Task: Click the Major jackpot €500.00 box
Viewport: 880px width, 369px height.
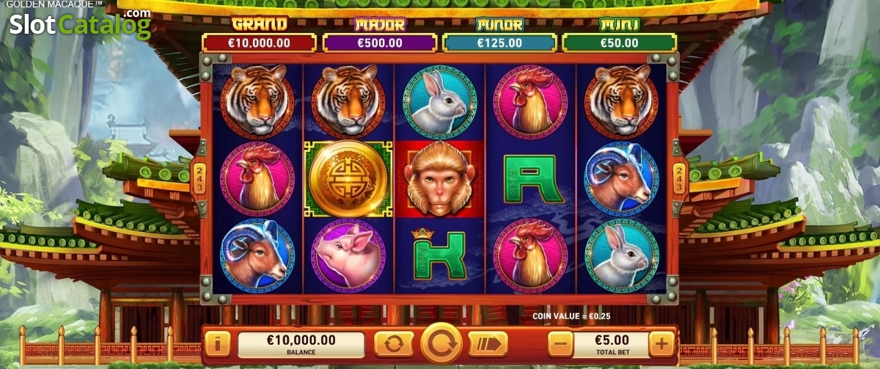Action: (379, 43)
